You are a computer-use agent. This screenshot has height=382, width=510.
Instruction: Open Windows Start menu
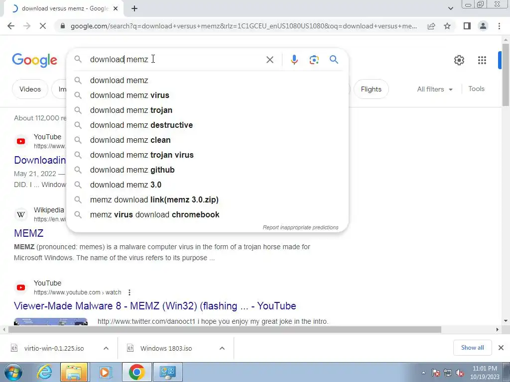coord(13,372)
